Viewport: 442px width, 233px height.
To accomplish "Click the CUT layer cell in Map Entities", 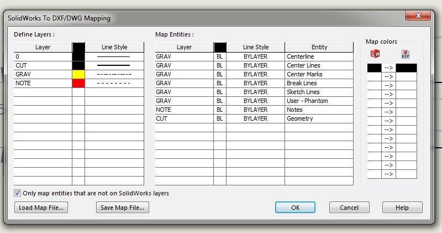I will click(185, 118).
